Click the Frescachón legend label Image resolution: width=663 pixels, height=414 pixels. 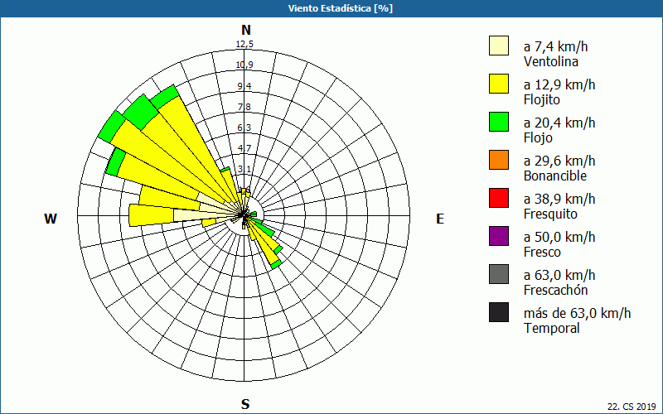pos(555,291)
